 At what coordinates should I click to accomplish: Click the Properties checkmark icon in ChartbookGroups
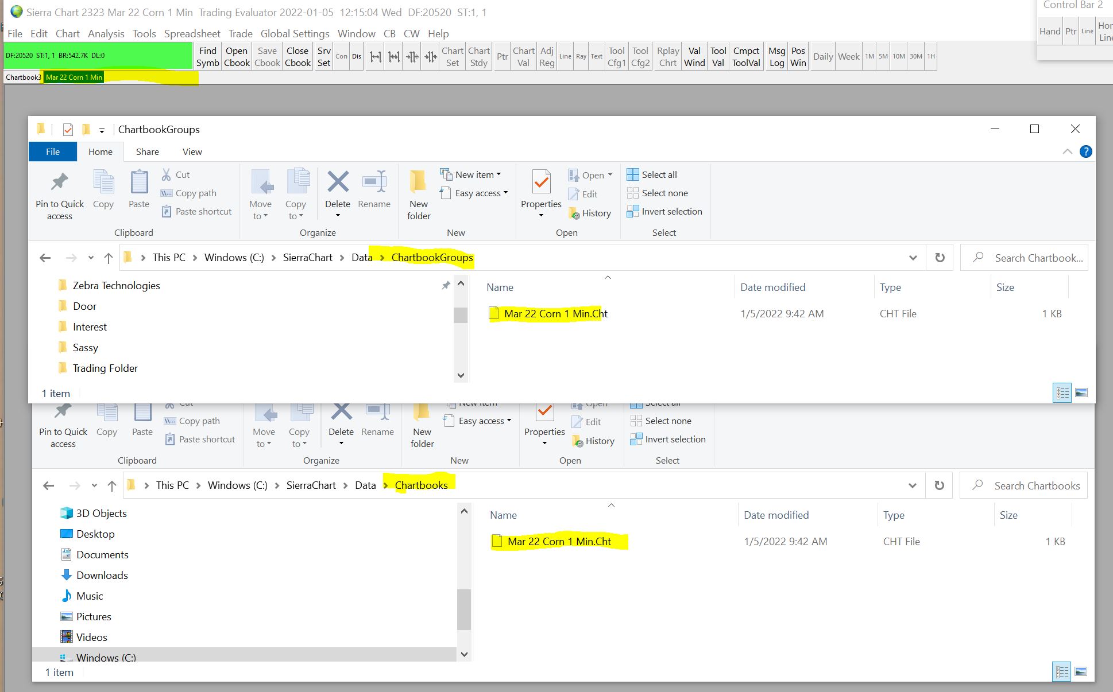tap(541, 182)
